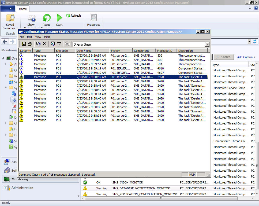Sort by the Date / Time column header

tap(92, 51)
